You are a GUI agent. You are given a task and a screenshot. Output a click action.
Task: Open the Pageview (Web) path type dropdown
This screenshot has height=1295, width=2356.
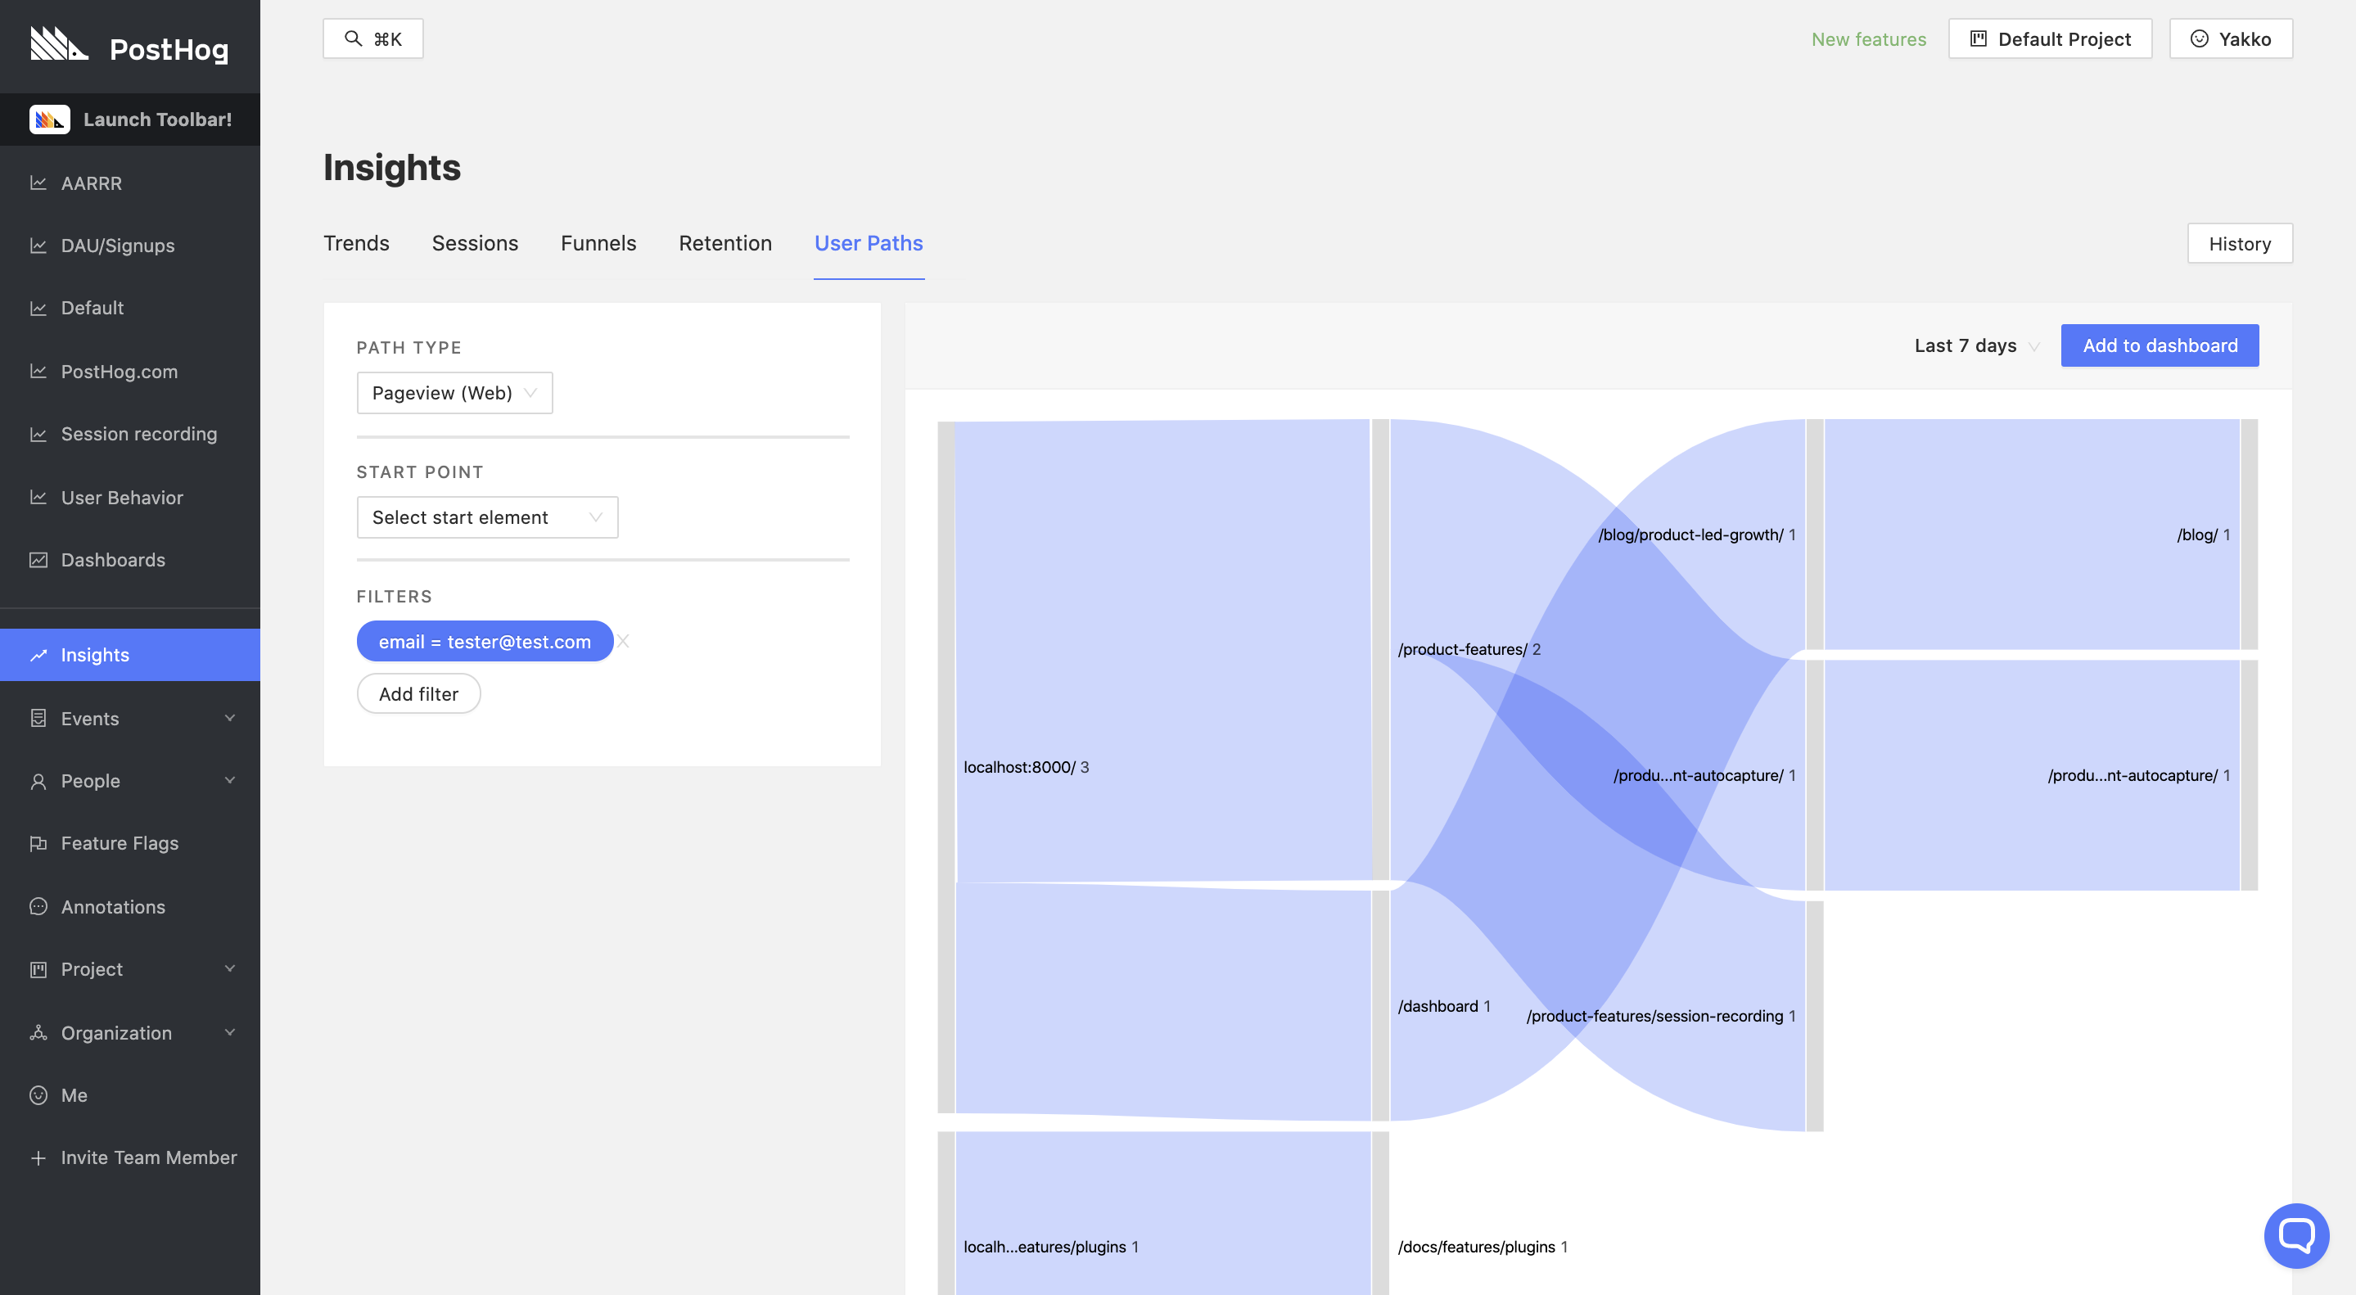454,392
